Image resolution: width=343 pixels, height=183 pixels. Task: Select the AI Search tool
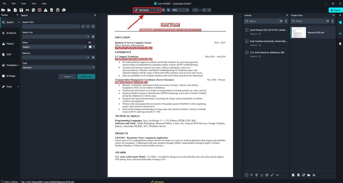coord(10,33)
